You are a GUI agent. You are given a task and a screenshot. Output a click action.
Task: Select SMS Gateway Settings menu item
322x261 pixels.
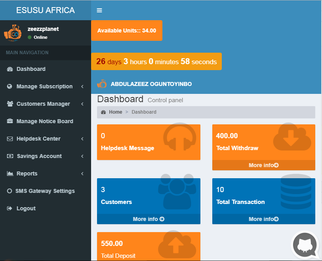(46, 191)
